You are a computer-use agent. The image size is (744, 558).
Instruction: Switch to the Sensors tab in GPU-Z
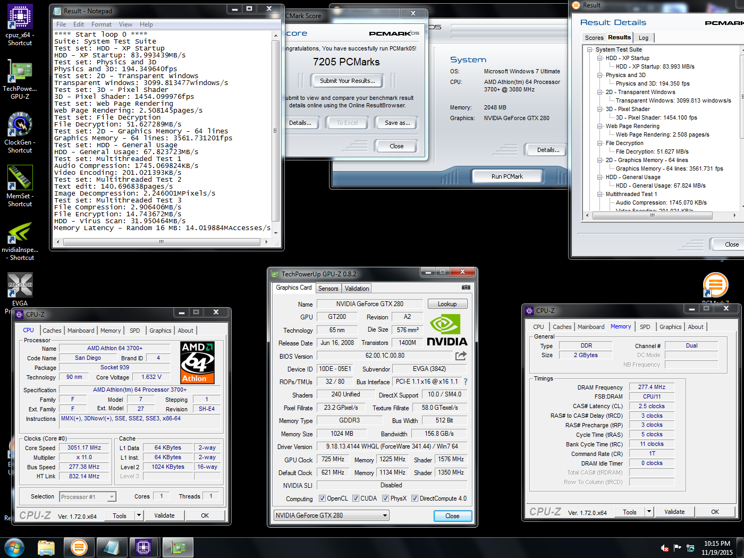point(328,289)
